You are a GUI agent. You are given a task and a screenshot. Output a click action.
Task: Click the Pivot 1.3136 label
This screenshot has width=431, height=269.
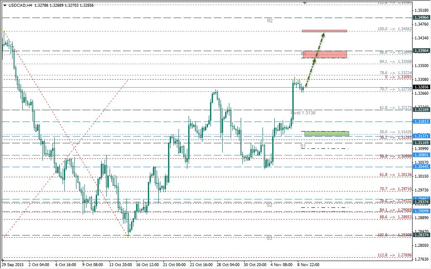pos(303,113)
